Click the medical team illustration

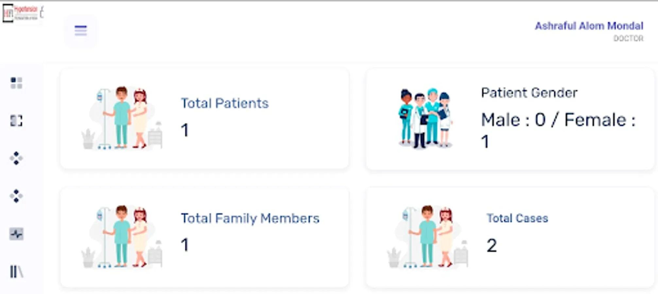pos(425,118)
